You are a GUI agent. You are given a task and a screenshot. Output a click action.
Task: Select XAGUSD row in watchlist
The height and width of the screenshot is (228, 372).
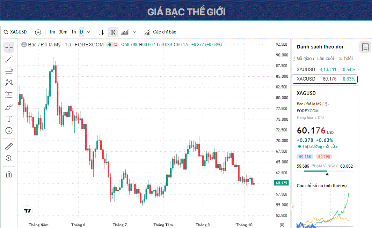(x=324, y=79)
